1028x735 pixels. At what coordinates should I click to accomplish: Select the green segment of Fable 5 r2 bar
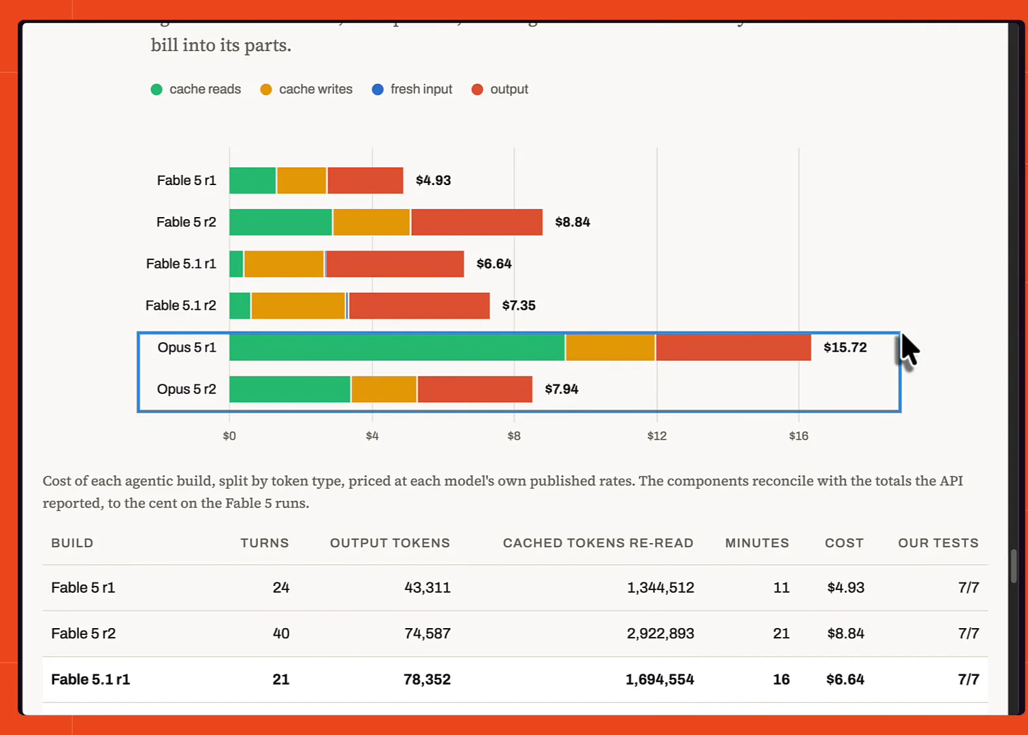tap(280, 222)
